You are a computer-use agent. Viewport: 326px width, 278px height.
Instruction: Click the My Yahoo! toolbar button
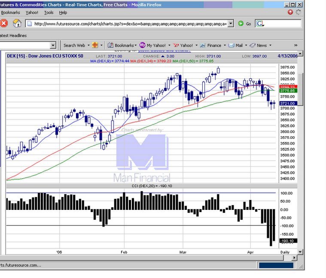click(x=153, y=45)
